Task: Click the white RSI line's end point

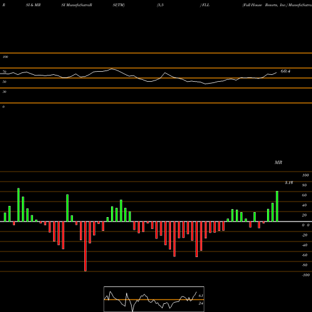Action: [276, 72]
